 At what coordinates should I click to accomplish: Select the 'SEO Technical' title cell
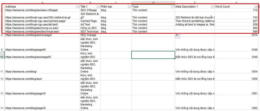tap(90, 31)
